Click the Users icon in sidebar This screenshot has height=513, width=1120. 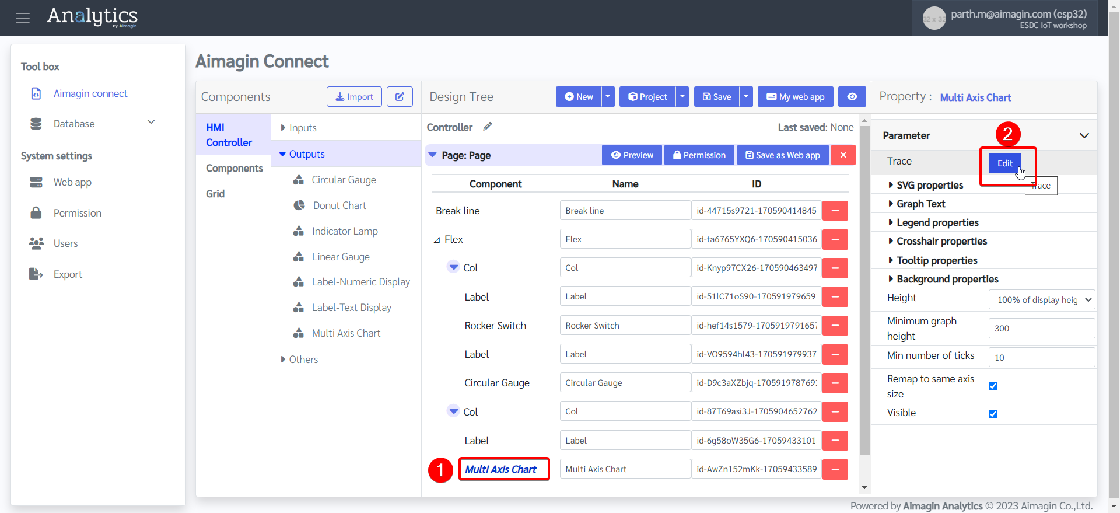click(x=36, y=243)
